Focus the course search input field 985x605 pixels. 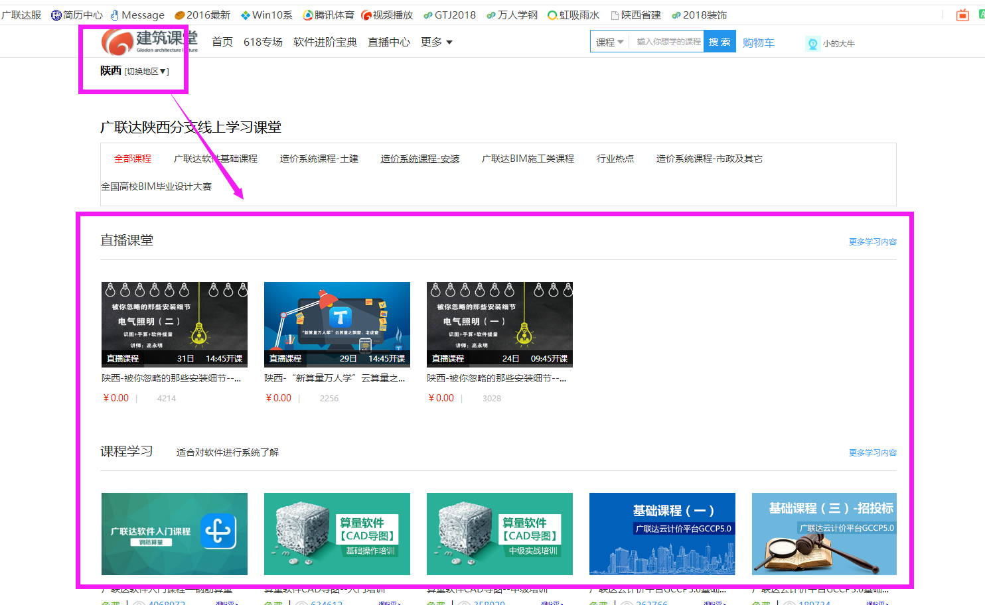(x=666, y=42)
